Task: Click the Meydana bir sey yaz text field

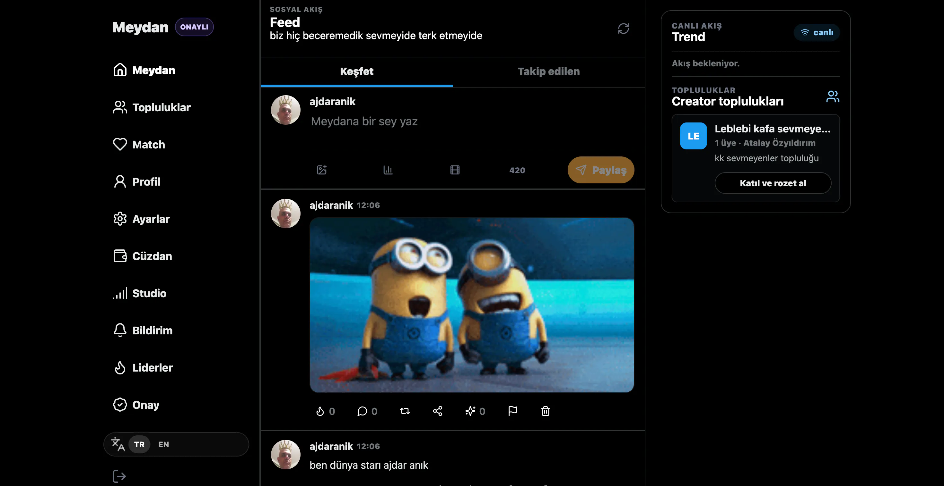Action: [472, 122]
